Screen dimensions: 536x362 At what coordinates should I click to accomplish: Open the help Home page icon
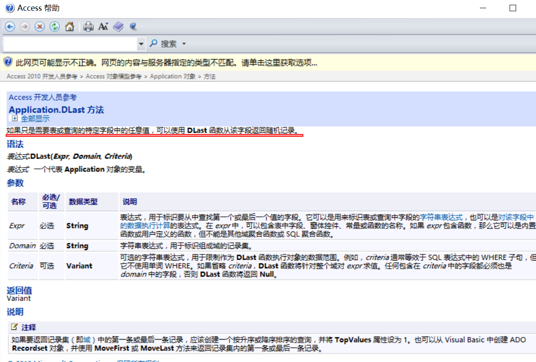tap(70, 27)
